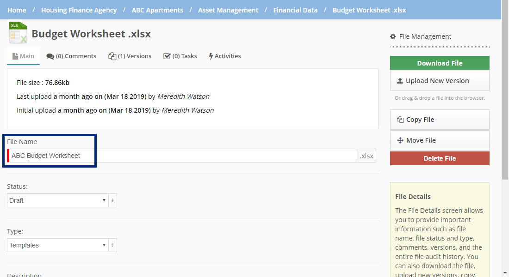Click the Move File button
The width and height of the screenshot is (509, 277).
click(440, 140)
